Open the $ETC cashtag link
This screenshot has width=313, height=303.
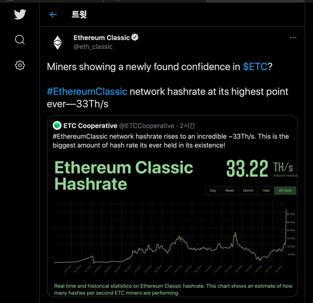[x=255, y=66]
